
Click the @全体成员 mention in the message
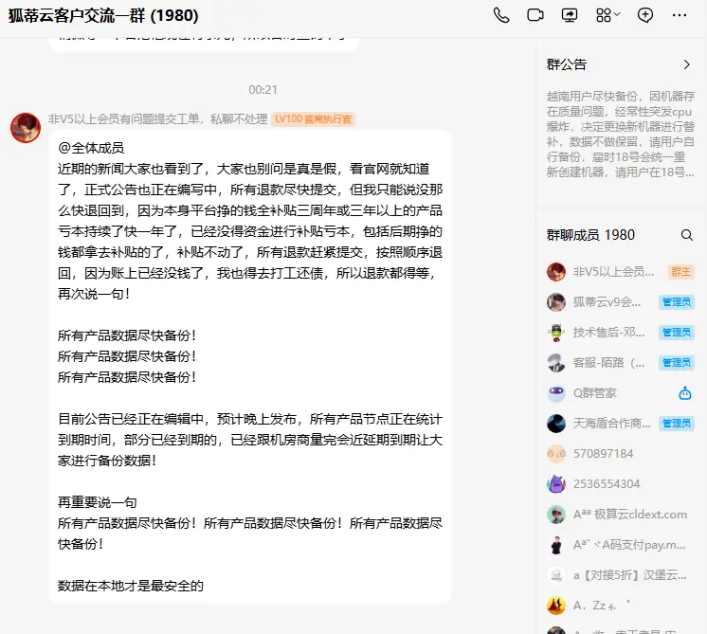(x=91, y=148)
